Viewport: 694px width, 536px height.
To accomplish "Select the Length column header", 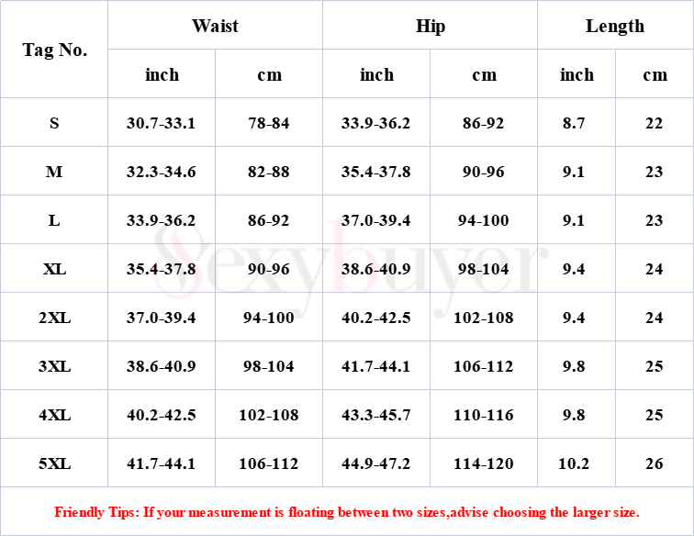I will tap(614, 26).
